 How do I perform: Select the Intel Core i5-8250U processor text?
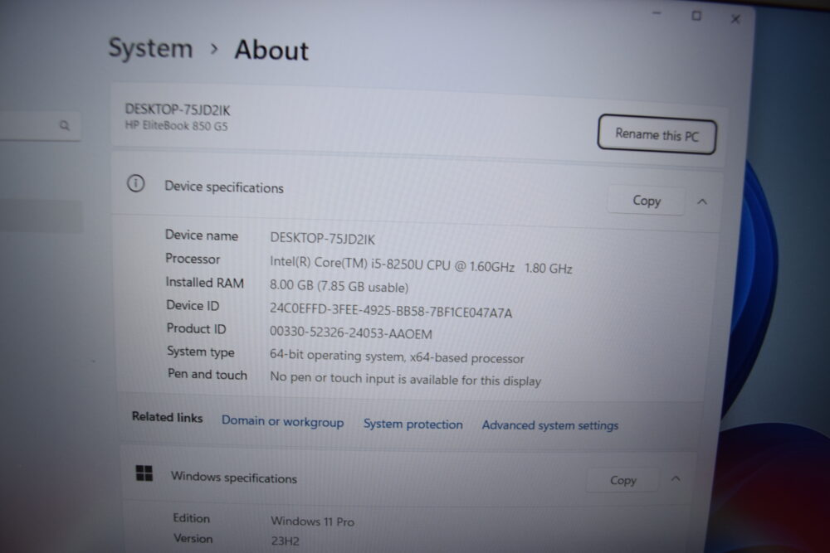click(x=421, y=264)
